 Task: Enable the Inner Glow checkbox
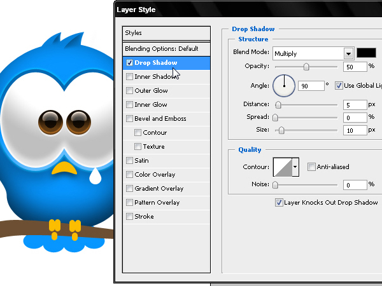(129, 105)
